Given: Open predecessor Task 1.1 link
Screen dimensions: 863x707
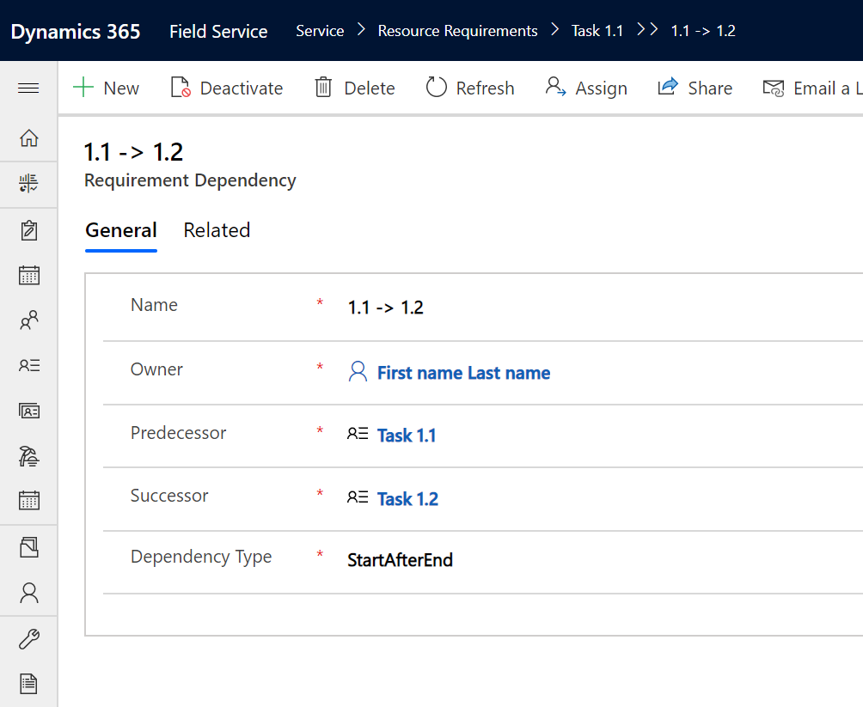Looking at the screenshot, I should (x=407, y=436).
